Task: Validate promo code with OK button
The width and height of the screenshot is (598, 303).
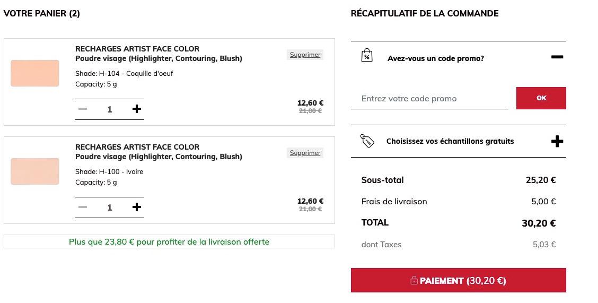Action: tap(541, 98)
